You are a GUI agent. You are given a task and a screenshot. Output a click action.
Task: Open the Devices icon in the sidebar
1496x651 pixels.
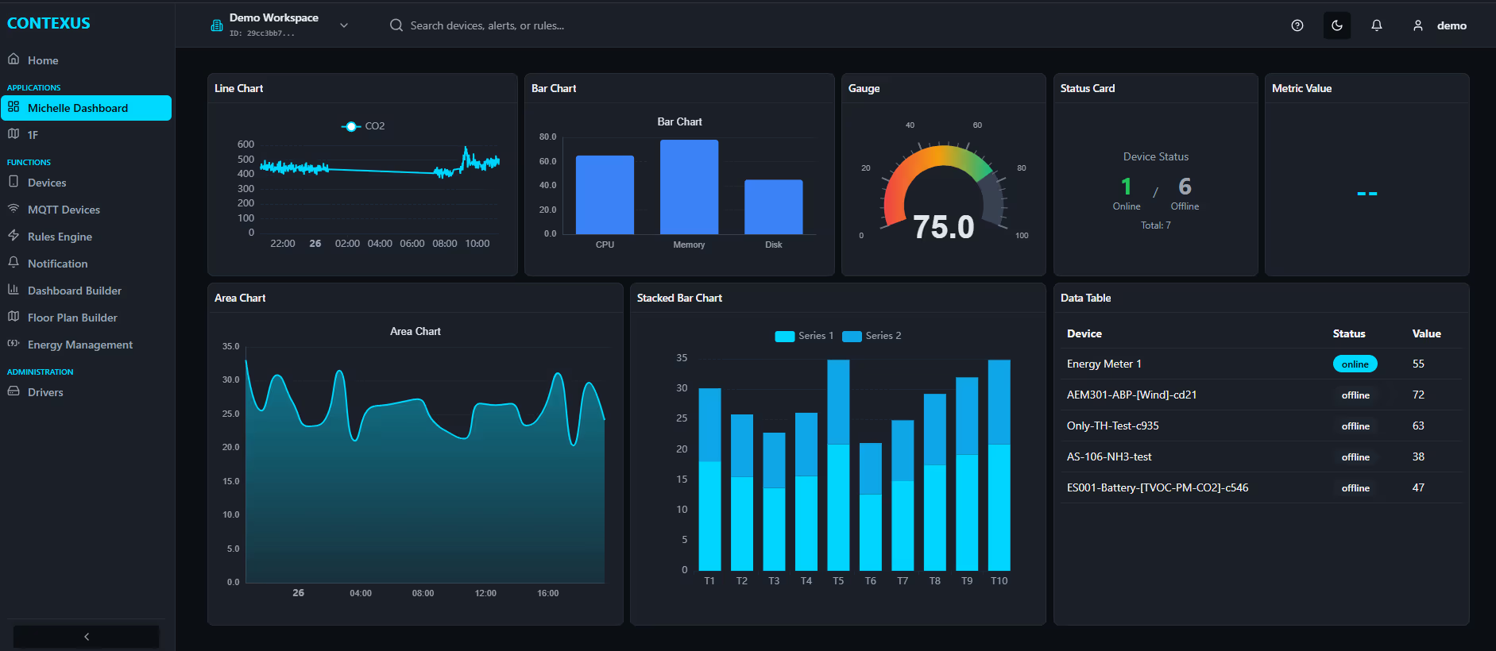tap(14, 182)
